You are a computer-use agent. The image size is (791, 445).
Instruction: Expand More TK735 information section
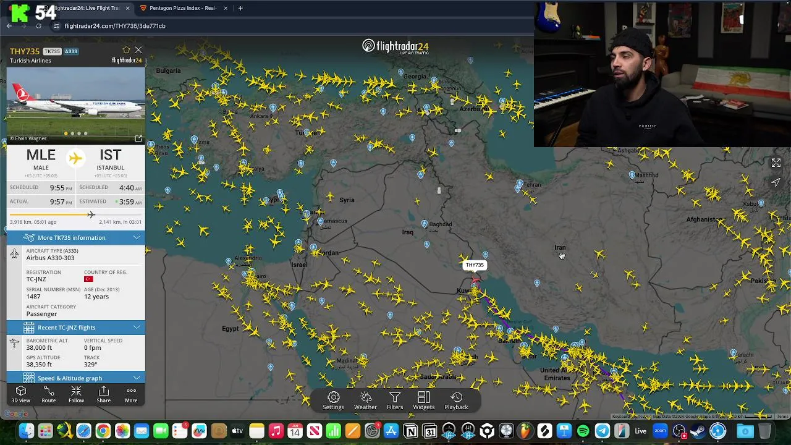tap(76, 237)
